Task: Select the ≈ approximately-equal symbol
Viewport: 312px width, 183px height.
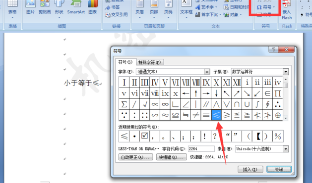Action: (x=165, y=115)
